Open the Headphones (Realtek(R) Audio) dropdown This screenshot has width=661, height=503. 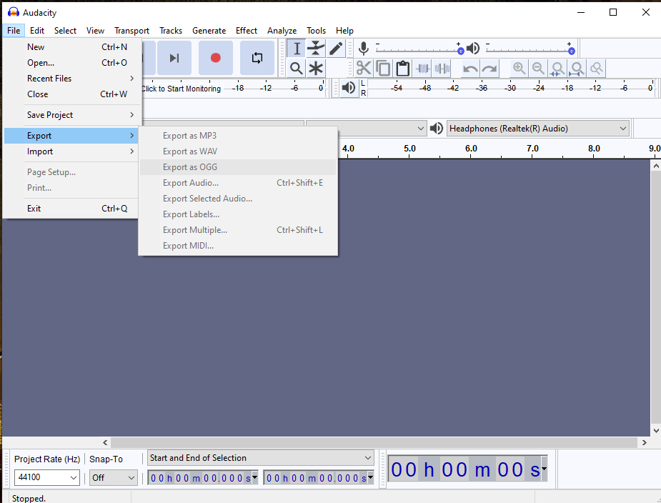538,128
